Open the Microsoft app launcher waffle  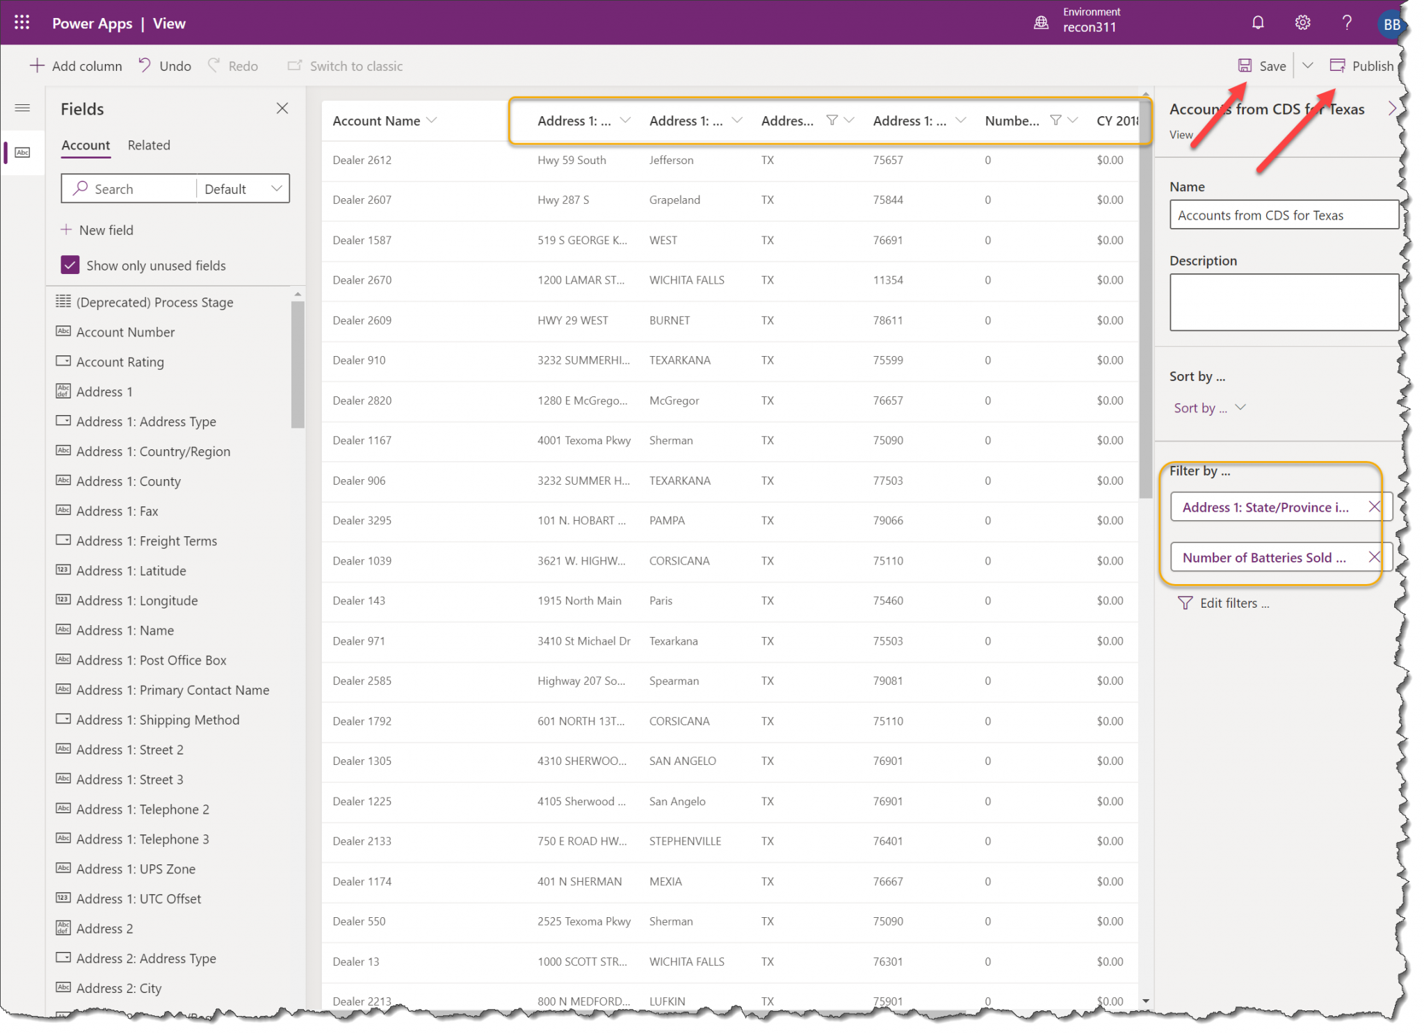22,22
